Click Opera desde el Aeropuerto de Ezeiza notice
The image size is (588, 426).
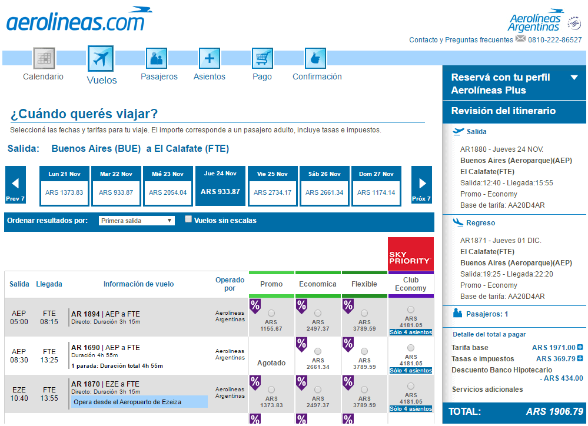tap(139, 402)
